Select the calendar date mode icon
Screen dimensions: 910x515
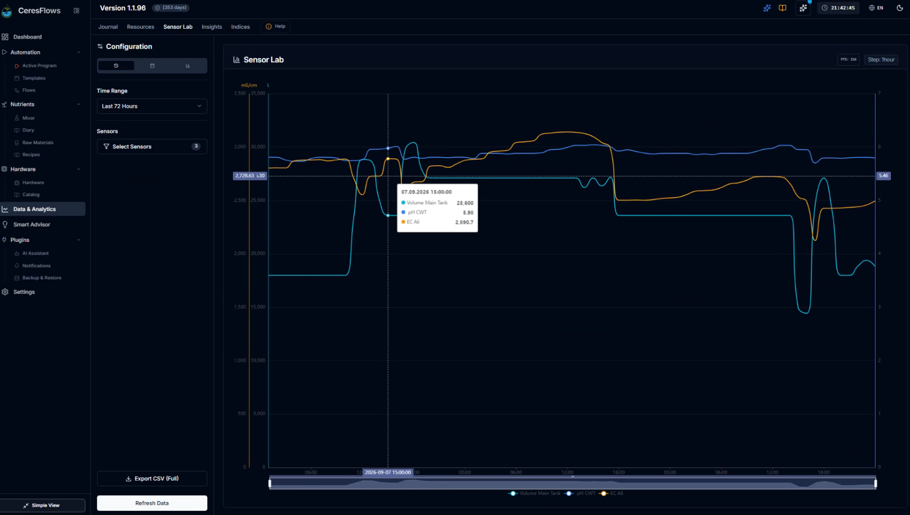pos(152,66)
